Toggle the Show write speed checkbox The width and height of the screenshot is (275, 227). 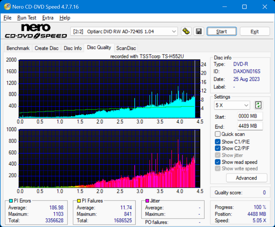pos(217,168)
